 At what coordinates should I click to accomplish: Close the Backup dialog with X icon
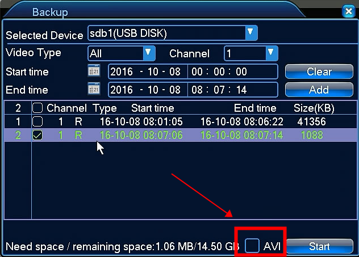[348, 11]
